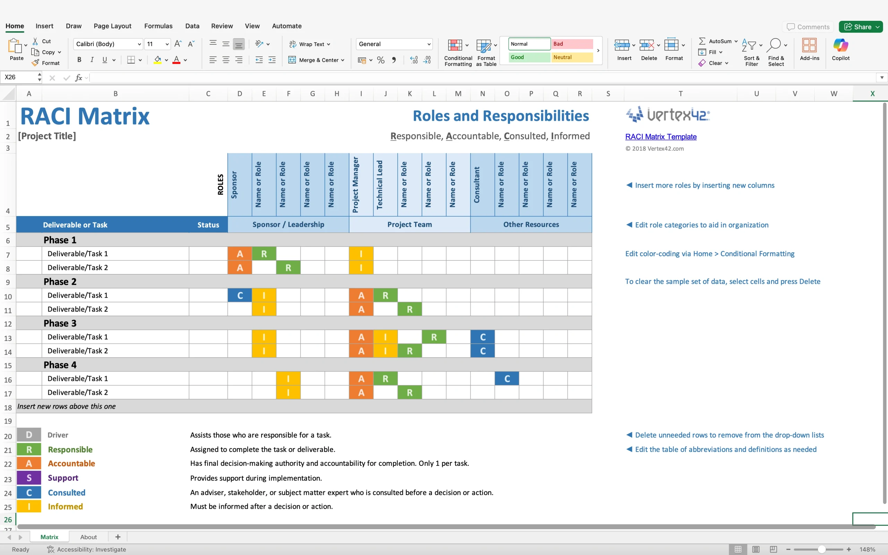Open Format as Table gallery
The height and width of the screenshot is (555, 888).
[x=486, y=52]
